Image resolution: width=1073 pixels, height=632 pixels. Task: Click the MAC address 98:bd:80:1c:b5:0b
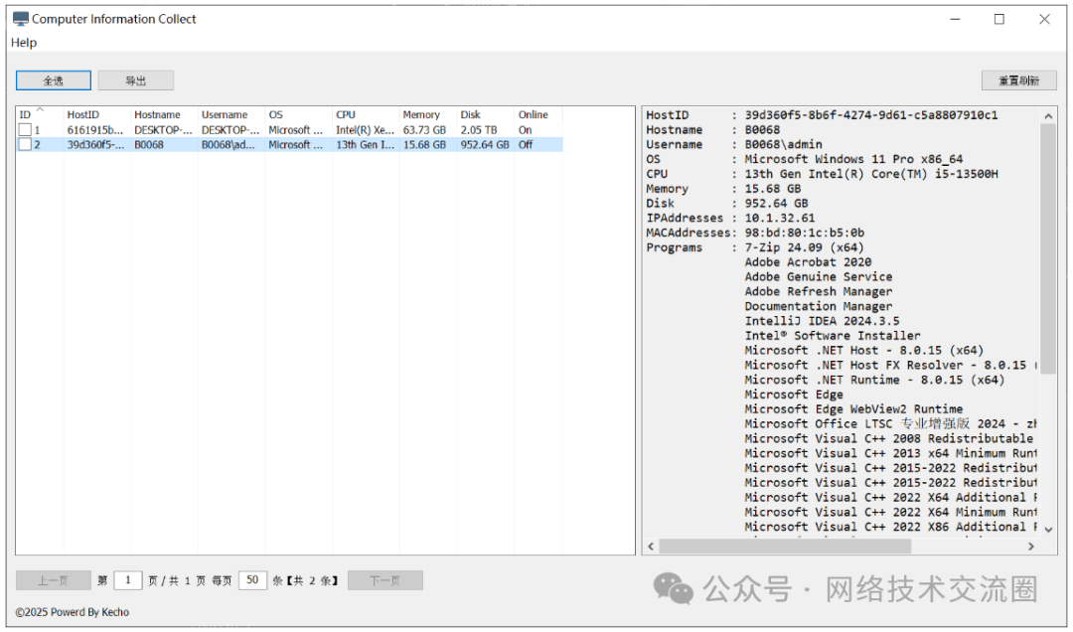pos(804,233)
